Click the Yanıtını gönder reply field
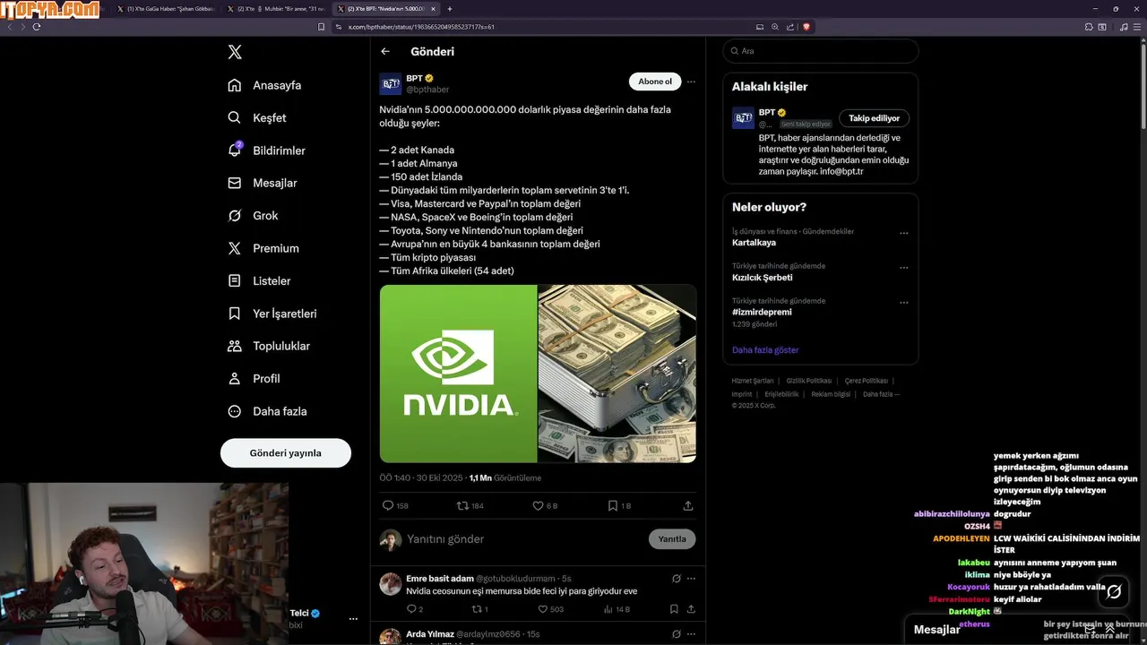 click(x=524, y=539)
